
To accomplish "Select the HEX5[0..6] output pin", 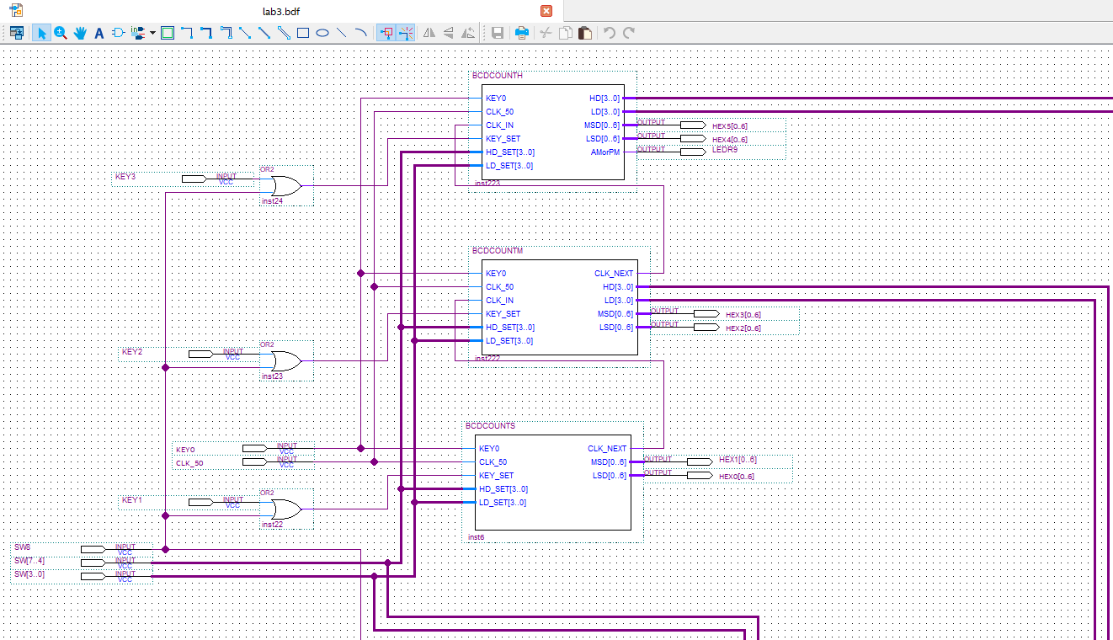I will tap(711, 125).
